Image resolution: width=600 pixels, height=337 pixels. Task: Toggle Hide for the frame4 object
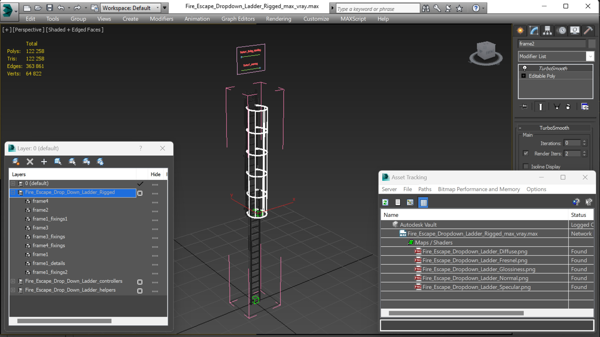click(155, 202)
